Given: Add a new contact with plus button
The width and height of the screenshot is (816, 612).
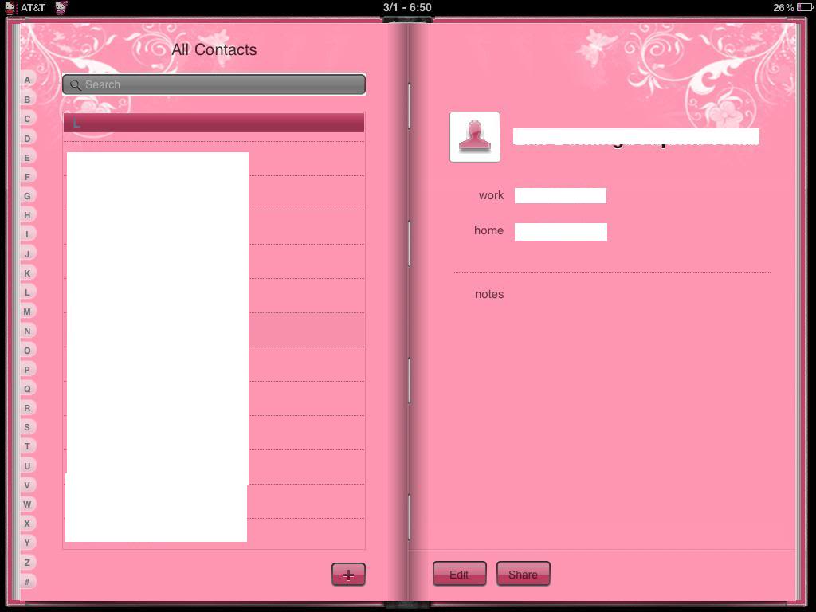Looking at the screenshot, I should coord(348,575).
